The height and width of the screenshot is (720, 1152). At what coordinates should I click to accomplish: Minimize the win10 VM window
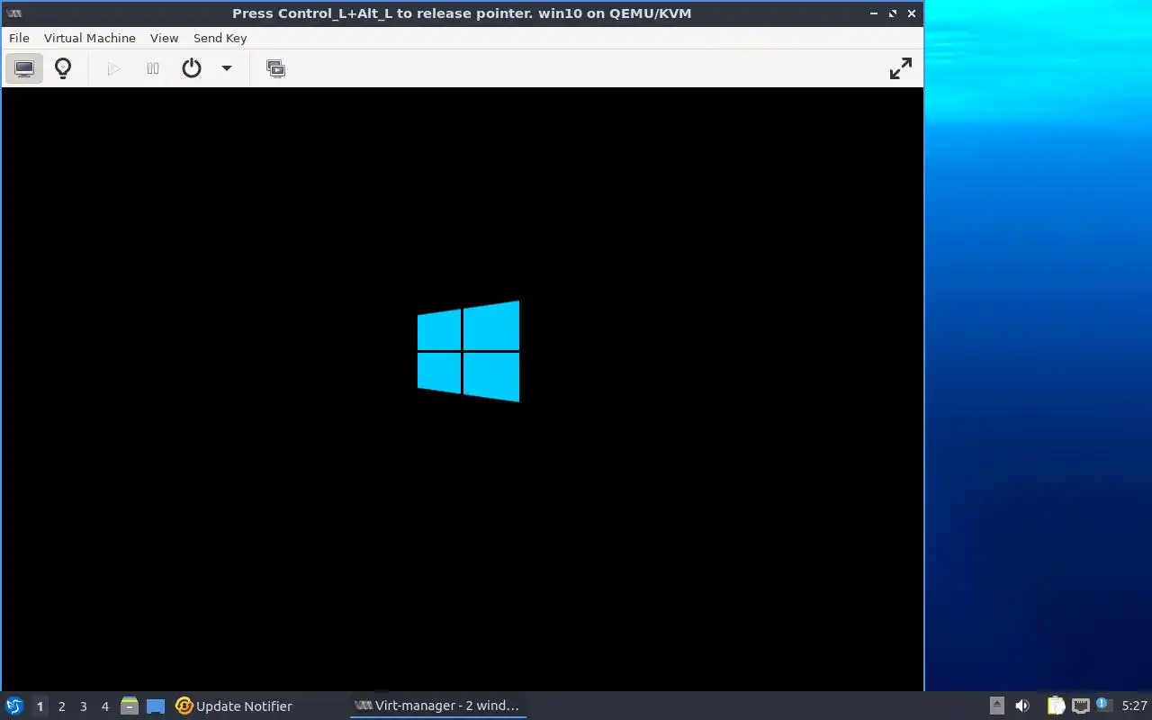point(874,13)
